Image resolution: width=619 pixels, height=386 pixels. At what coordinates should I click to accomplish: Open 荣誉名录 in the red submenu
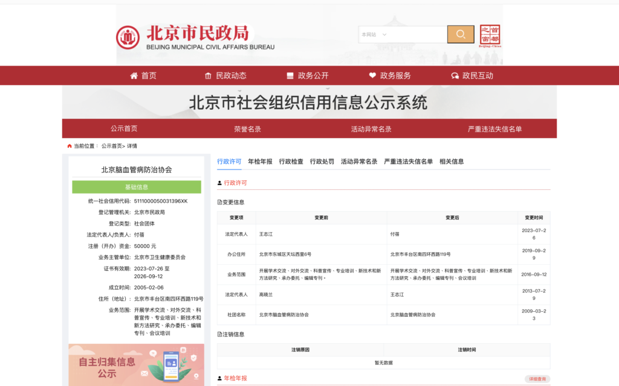[247, 129]
